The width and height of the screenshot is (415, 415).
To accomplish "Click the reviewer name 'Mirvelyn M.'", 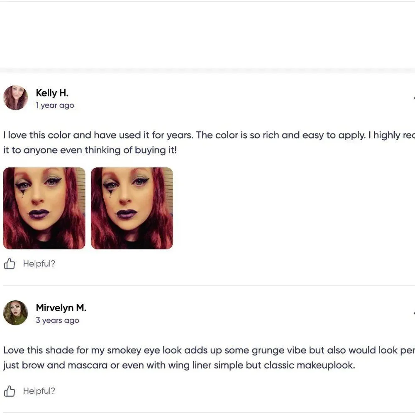I will [x=61, y=308].
